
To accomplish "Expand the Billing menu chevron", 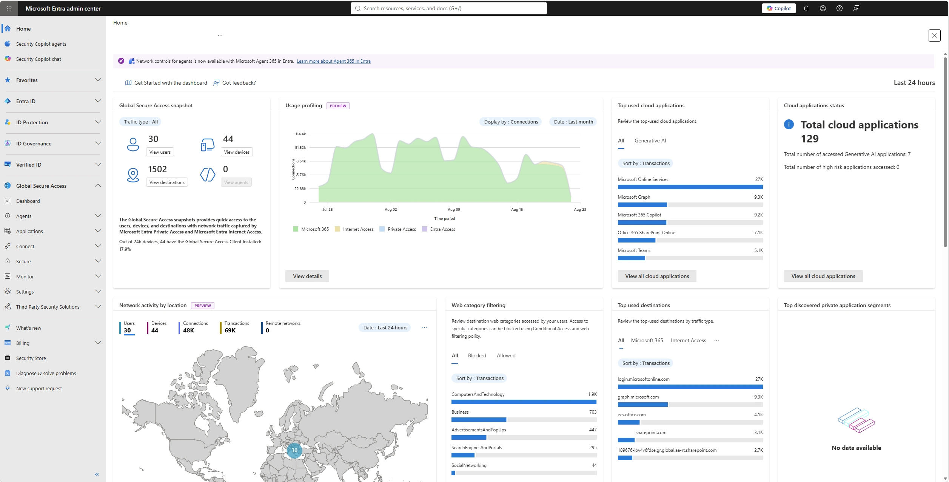I will pos(98,343).
